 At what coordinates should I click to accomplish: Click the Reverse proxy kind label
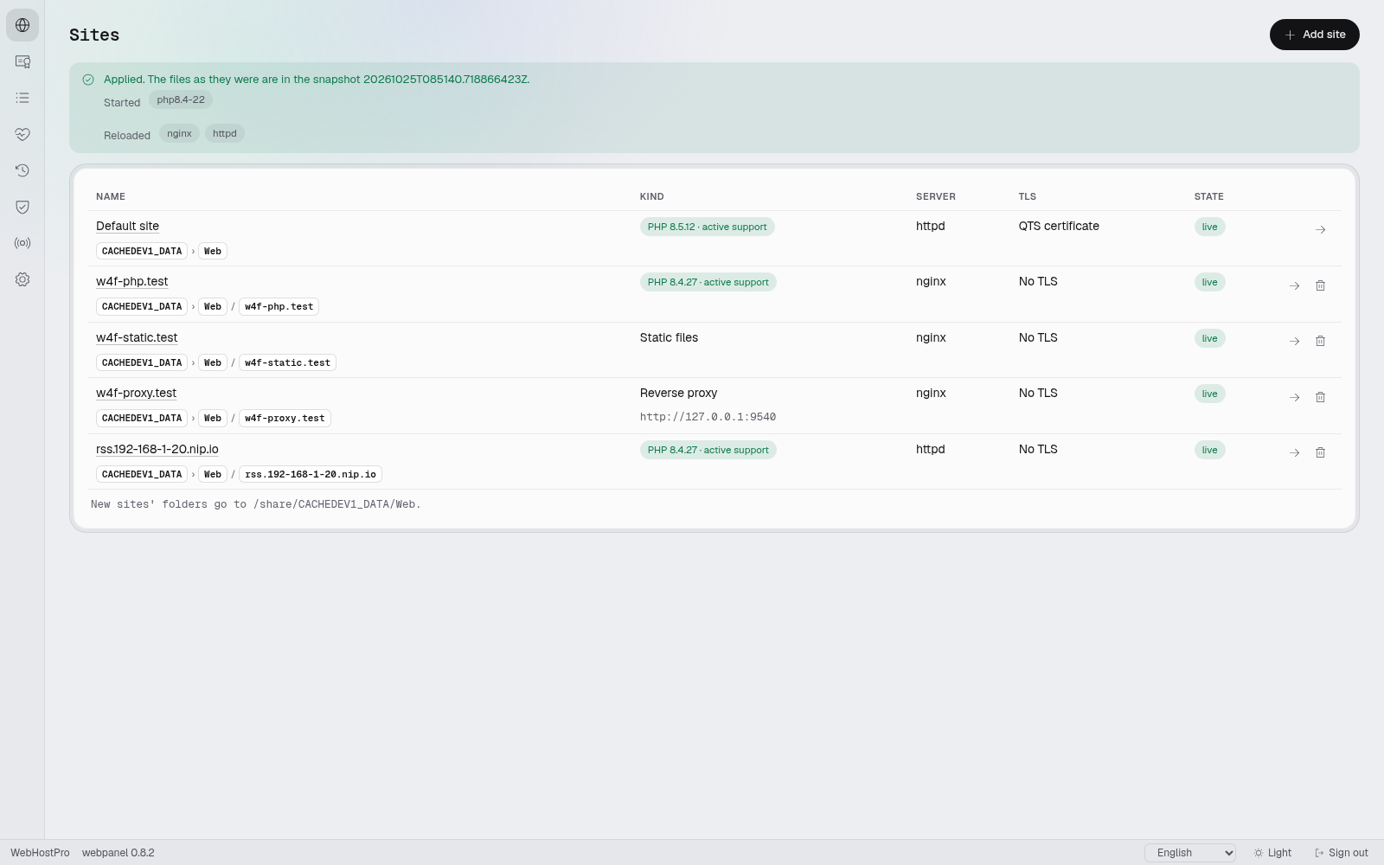[x=678, y=393]
